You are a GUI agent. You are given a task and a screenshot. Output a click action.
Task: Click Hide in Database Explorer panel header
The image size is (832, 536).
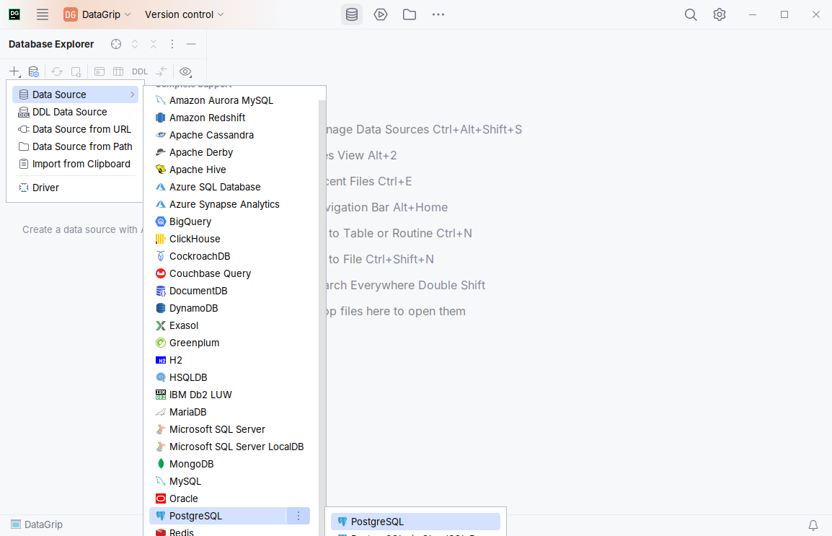pyautogui.click(x=190, y=44)
